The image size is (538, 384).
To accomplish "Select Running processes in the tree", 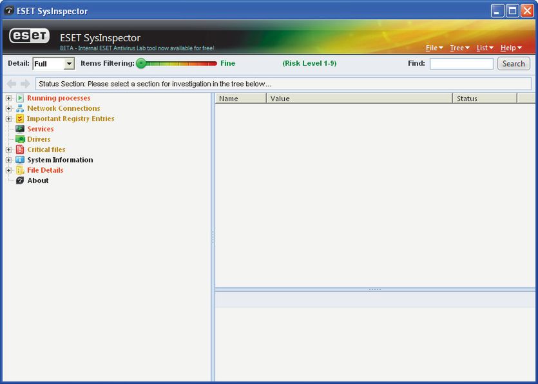I will 59,98.
